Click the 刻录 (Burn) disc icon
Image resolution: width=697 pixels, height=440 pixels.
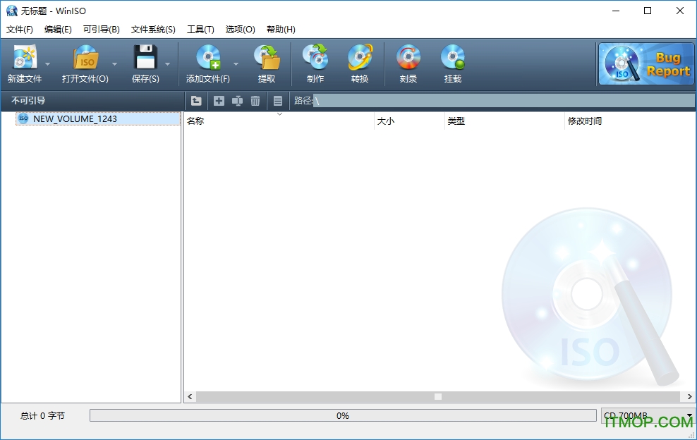[408, 57]
